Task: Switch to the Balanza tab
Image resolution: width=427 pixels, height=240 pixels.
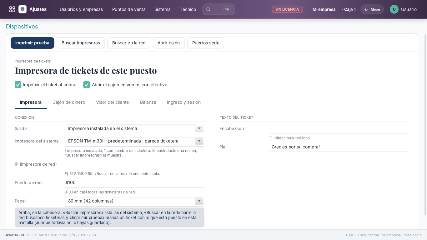Action: coord(148,102)
